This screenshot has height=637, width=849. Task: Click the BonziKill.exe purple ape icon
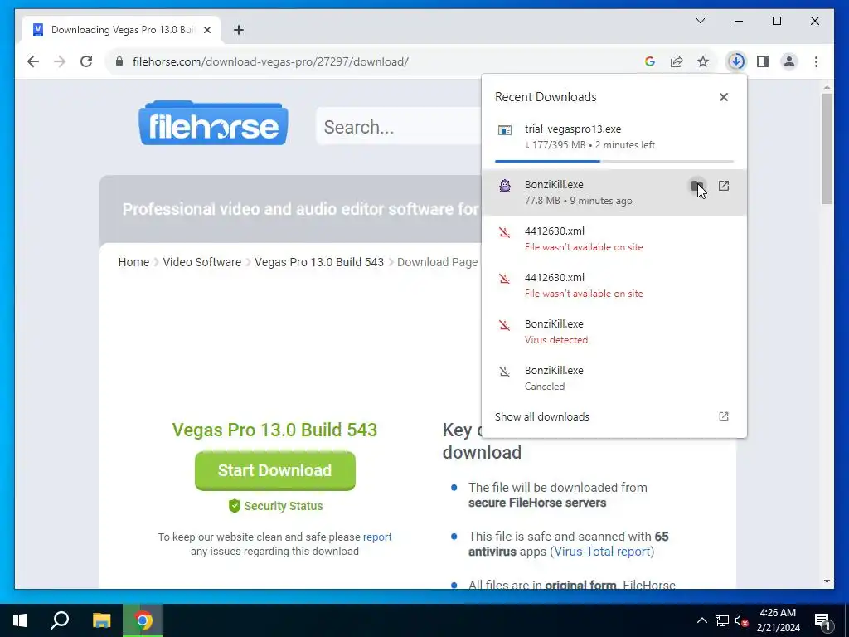coord(505,186)
